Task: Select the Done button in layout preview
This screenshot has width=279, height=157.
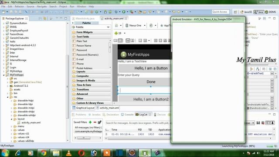Action: coord(145,82)
